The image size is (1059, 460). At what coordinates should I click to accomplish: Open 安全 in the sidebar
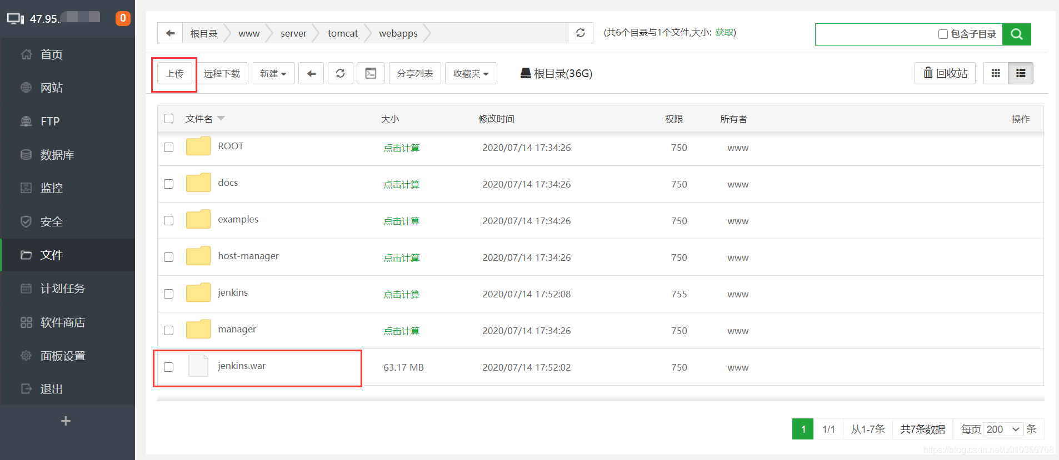[67, 222]
